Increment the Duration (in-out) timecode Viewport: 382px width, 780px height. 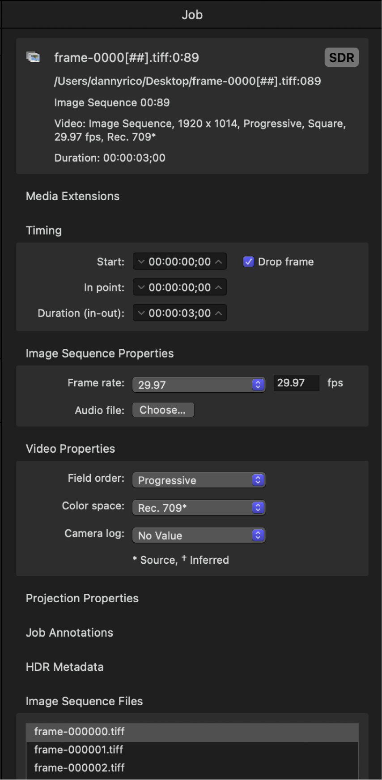[x=218, y=313]
